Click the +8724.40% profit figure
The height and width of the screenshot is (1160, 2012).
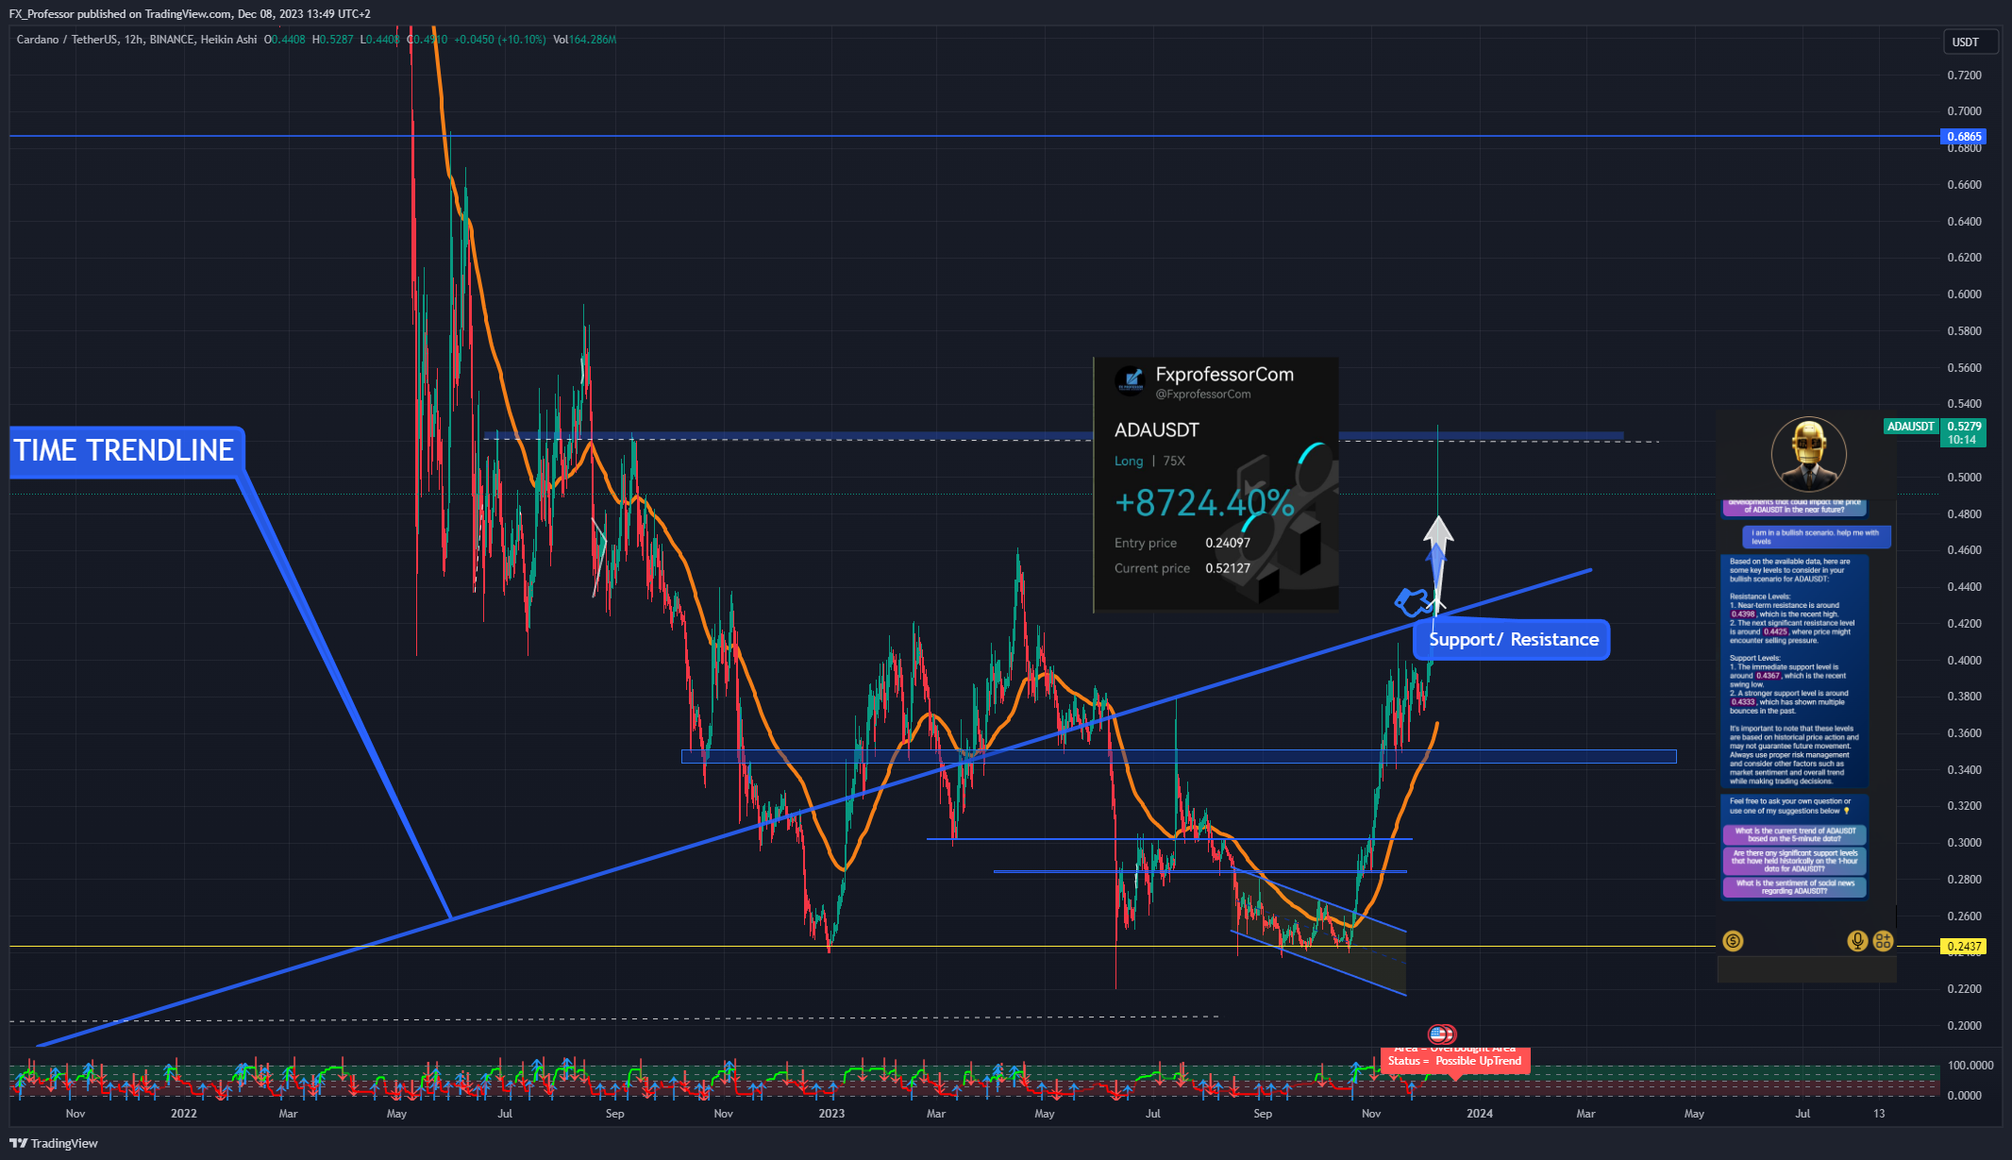coord(1204,503)
